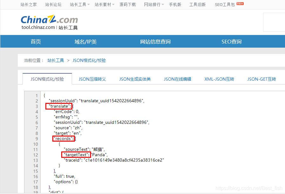
Task: Click the "options": {} line
Action: coord(66,182)
